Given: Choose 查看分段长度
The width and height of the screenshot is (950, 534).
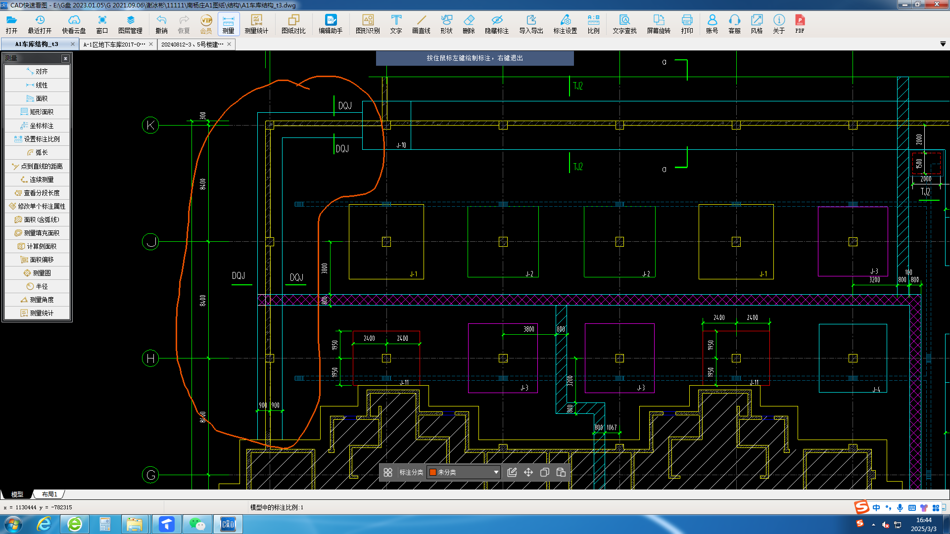Looking at the screenshot, I should click(37, 193).
